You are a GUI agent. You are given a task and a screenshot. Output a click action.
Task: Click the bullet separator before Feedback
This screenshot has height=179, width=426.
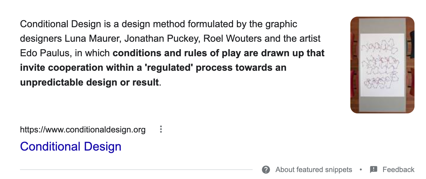pyautogui.click(x=361, y=170)
